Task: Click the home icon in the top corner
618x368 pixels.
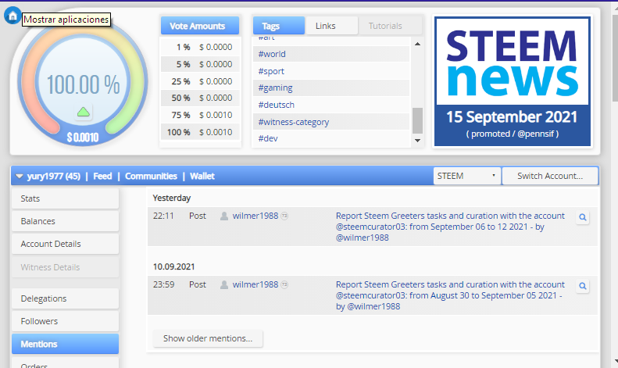Action: (x=13, y=16)
